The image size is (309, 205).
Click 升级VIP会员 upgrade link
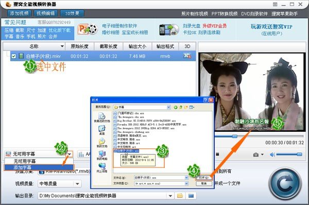[215, 26]
